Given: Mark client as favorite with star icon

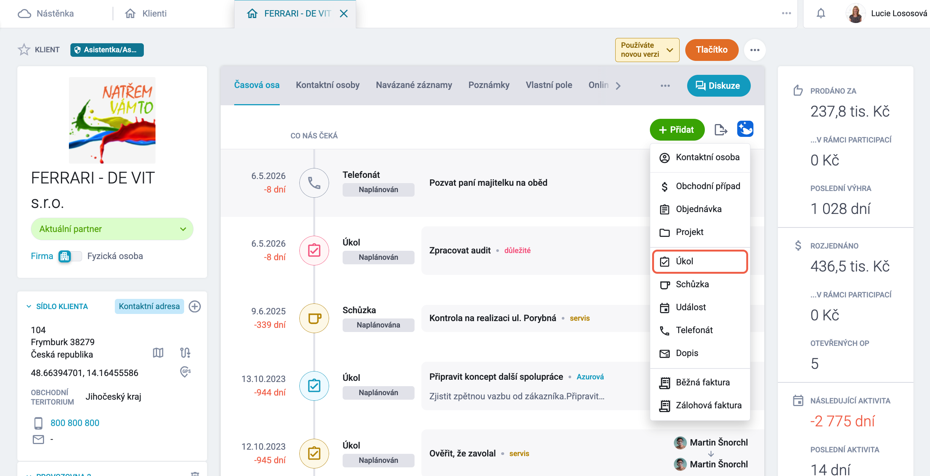Looking at the screenshot, I should tap(24, 50).
